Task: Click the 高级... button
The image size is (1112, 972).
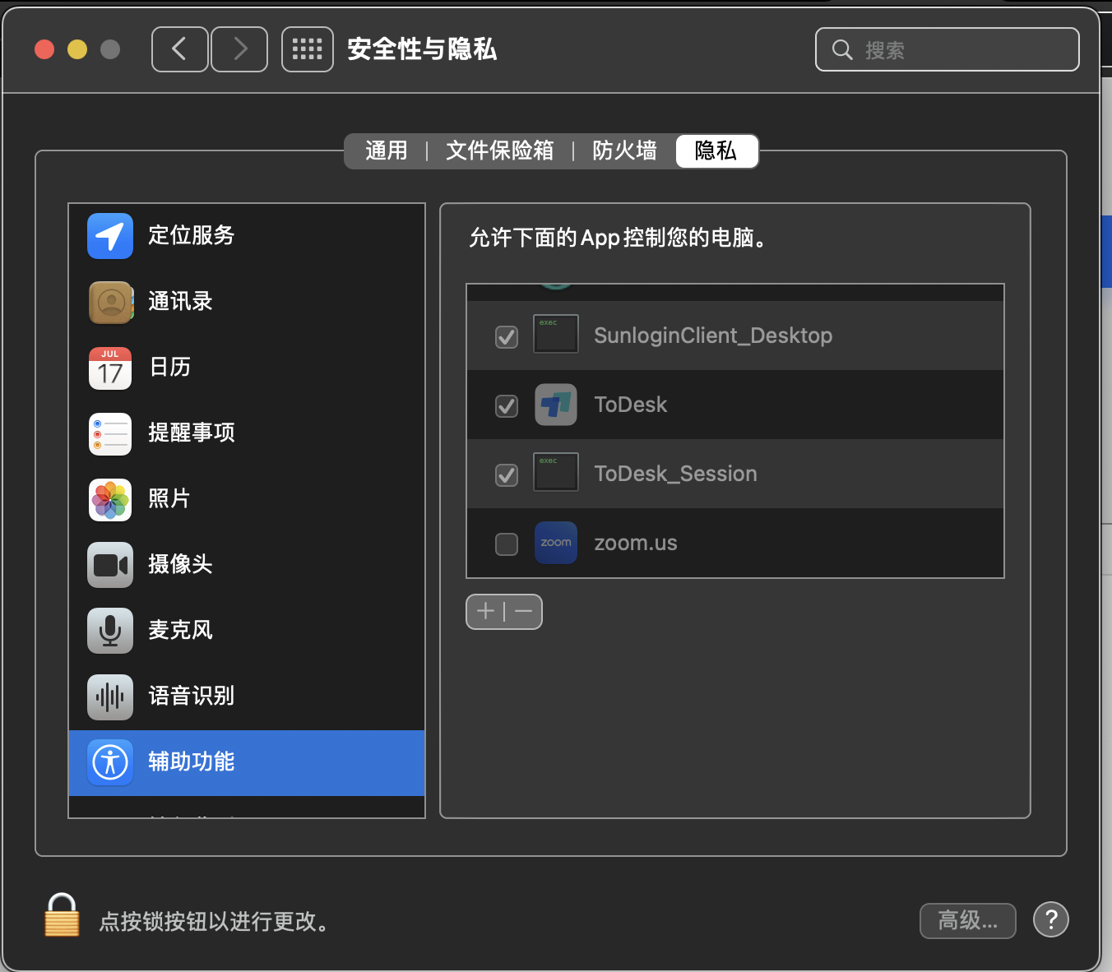Action: click(x=968, y=920)
